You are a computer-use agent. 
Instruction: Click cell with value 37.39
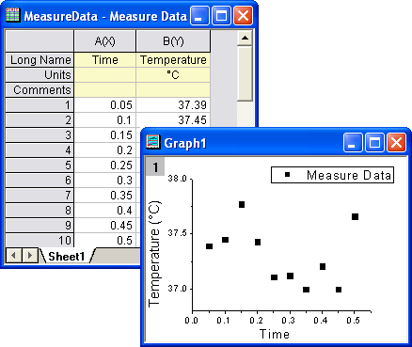(x=173, y=105)
